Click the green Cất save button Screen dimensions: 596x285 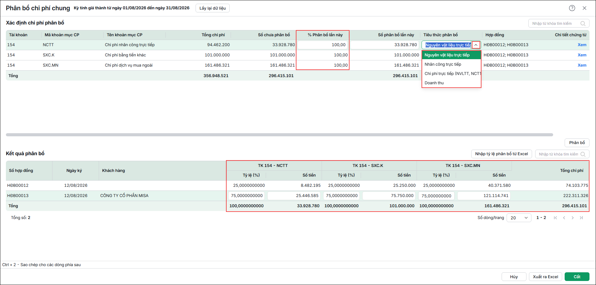[x=577, y=277]
